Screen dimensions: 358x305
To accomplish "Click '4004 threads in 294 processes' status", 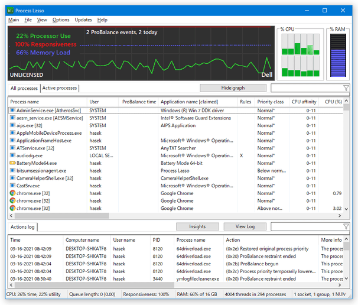I will [255, 294].
